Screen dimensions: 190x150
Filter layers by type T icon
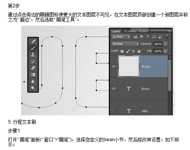click(x=148, y=37)
